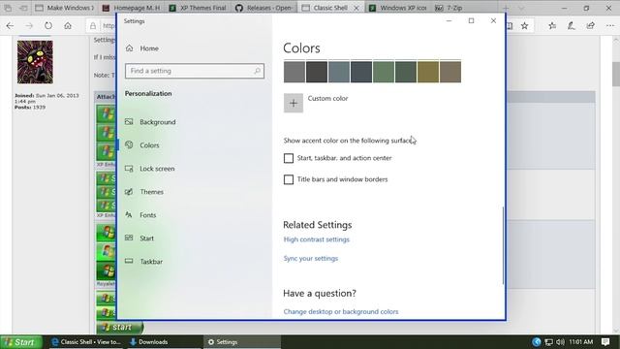Image resolution: width=620 pixels, height=349 pixels.
Task: Click Settings window vertical scrollbar
Action: tap(503, 245)
